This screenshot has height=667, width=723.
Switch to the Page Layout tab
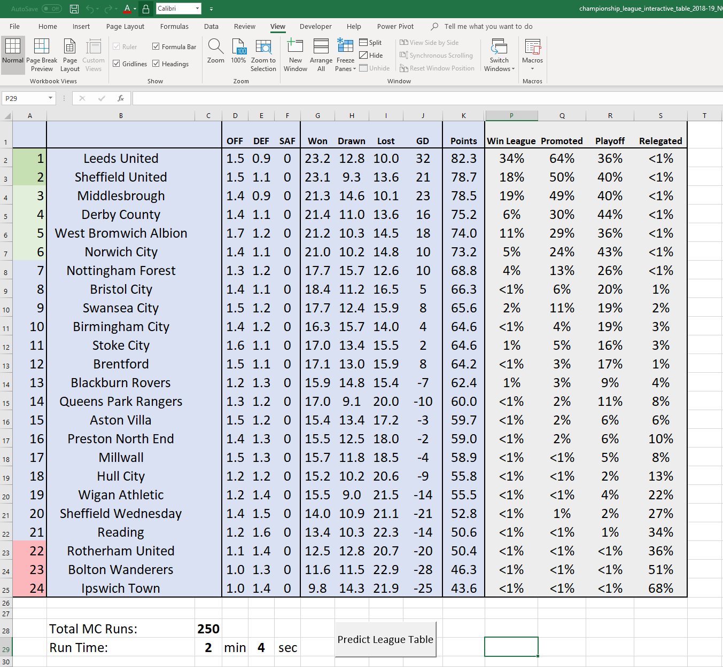(125, 26)
